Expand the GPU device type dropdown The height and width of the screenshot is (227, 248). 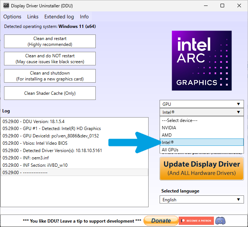pyautogui.click(x=201, y=104)
